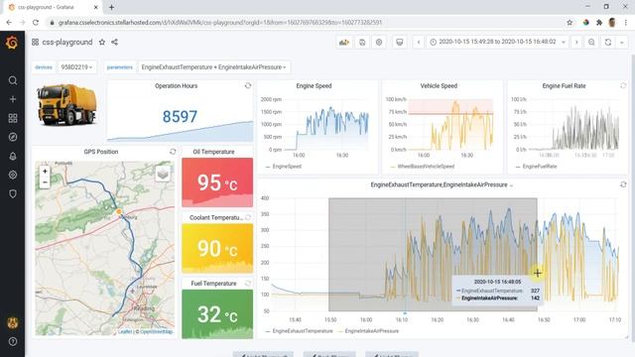Open the GPS Position panel title
The image size is (635, 357).
tap(101, 152)
